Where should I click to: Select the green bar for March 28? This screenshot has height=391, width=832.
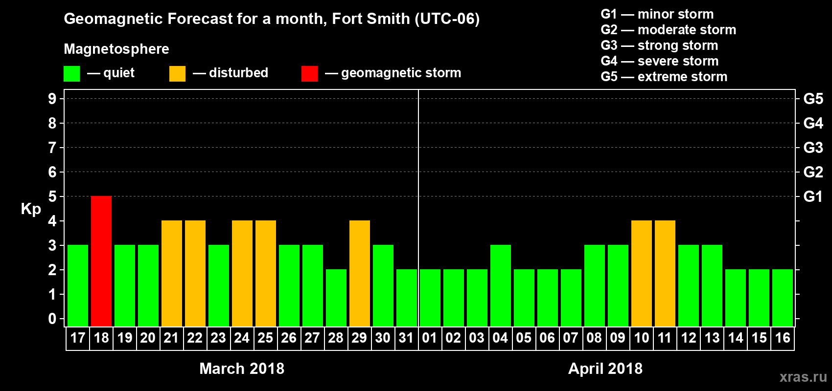pyautogui.click(x=336, y=298)
